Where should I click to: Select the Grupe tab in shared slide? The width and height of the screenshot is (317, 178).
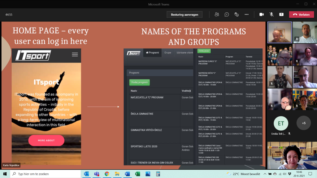click(167, 53)
